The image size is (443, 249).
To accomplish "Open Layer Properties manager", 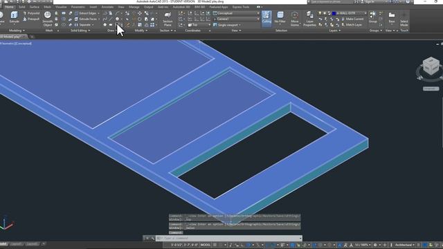I will 309,19.
